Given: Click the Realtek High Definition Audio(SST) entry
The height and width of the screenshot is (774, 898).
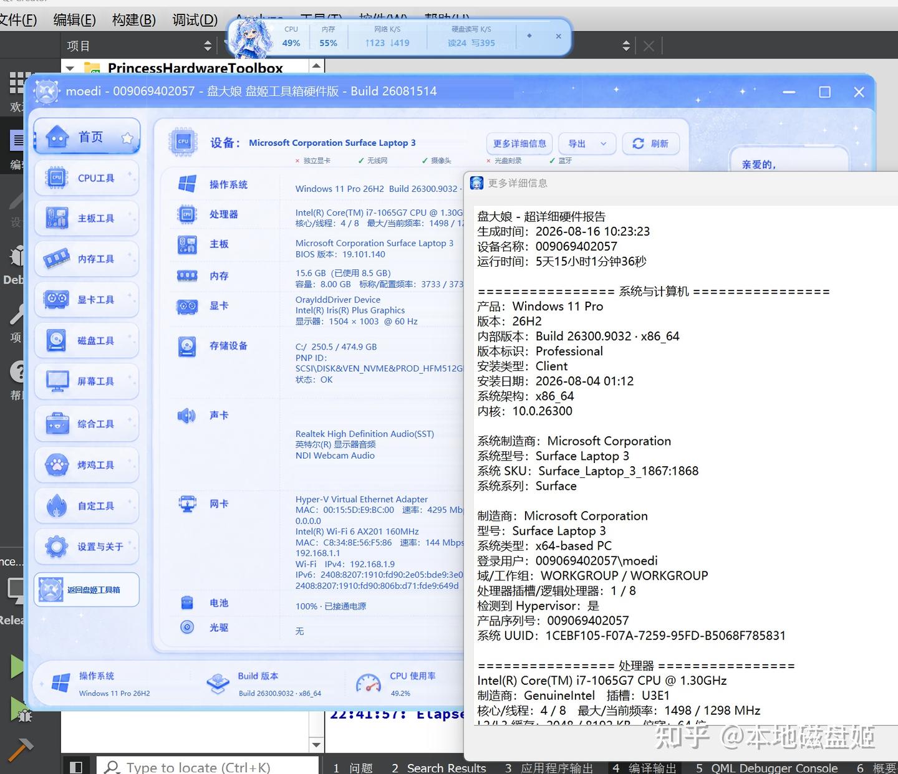Looking at the screenshot, I should tap(365, 434).
